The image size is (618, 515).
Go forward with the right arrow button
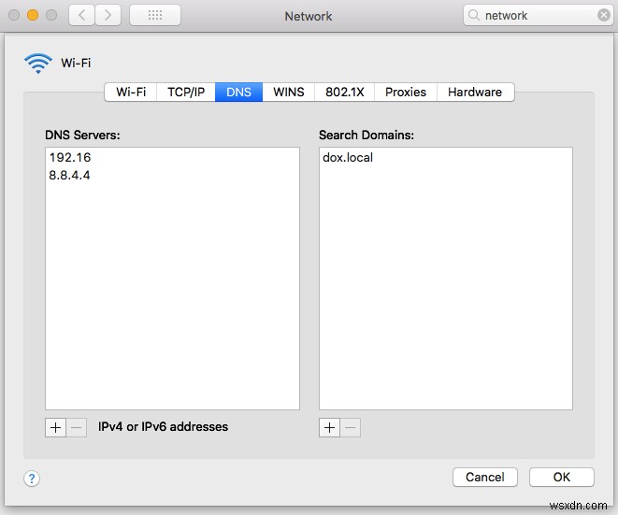coord(108,15)
